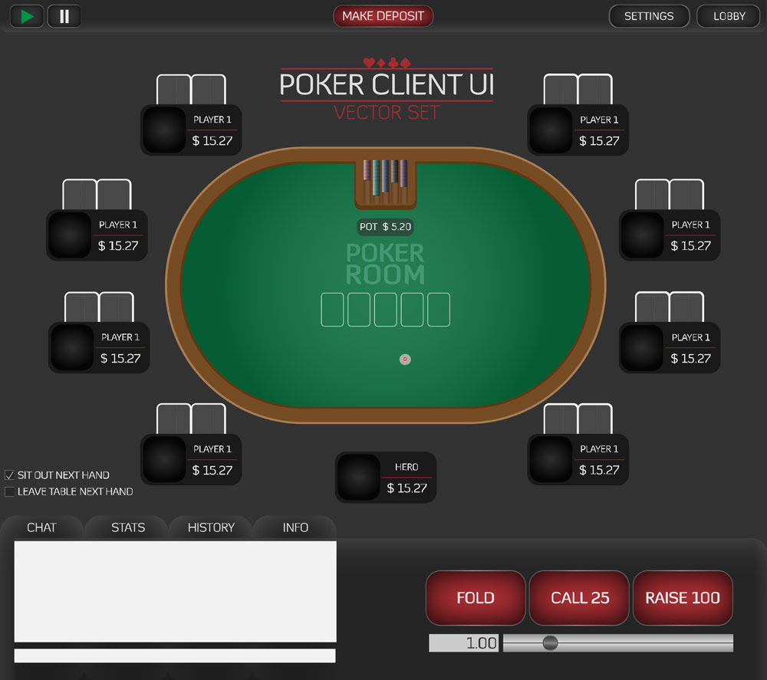This screenshot has height=680, width=767.
Task: Switch to the Stats tab
Action: click(x=127, y=527)
